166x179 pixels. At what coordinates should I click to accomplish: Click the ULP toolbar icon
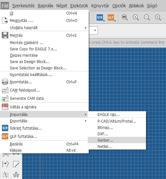[x=111, y=17]
